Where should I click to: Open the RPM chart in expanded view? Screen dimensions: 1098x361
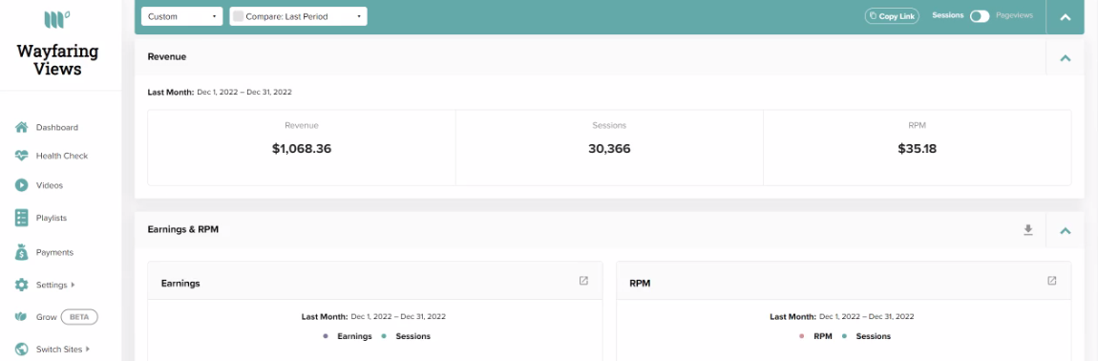(1052, 281)
